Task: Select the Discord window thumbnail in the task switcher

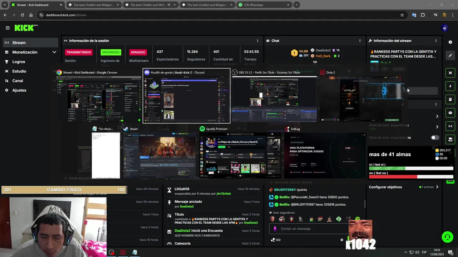Action: click(x=186, y=96)
